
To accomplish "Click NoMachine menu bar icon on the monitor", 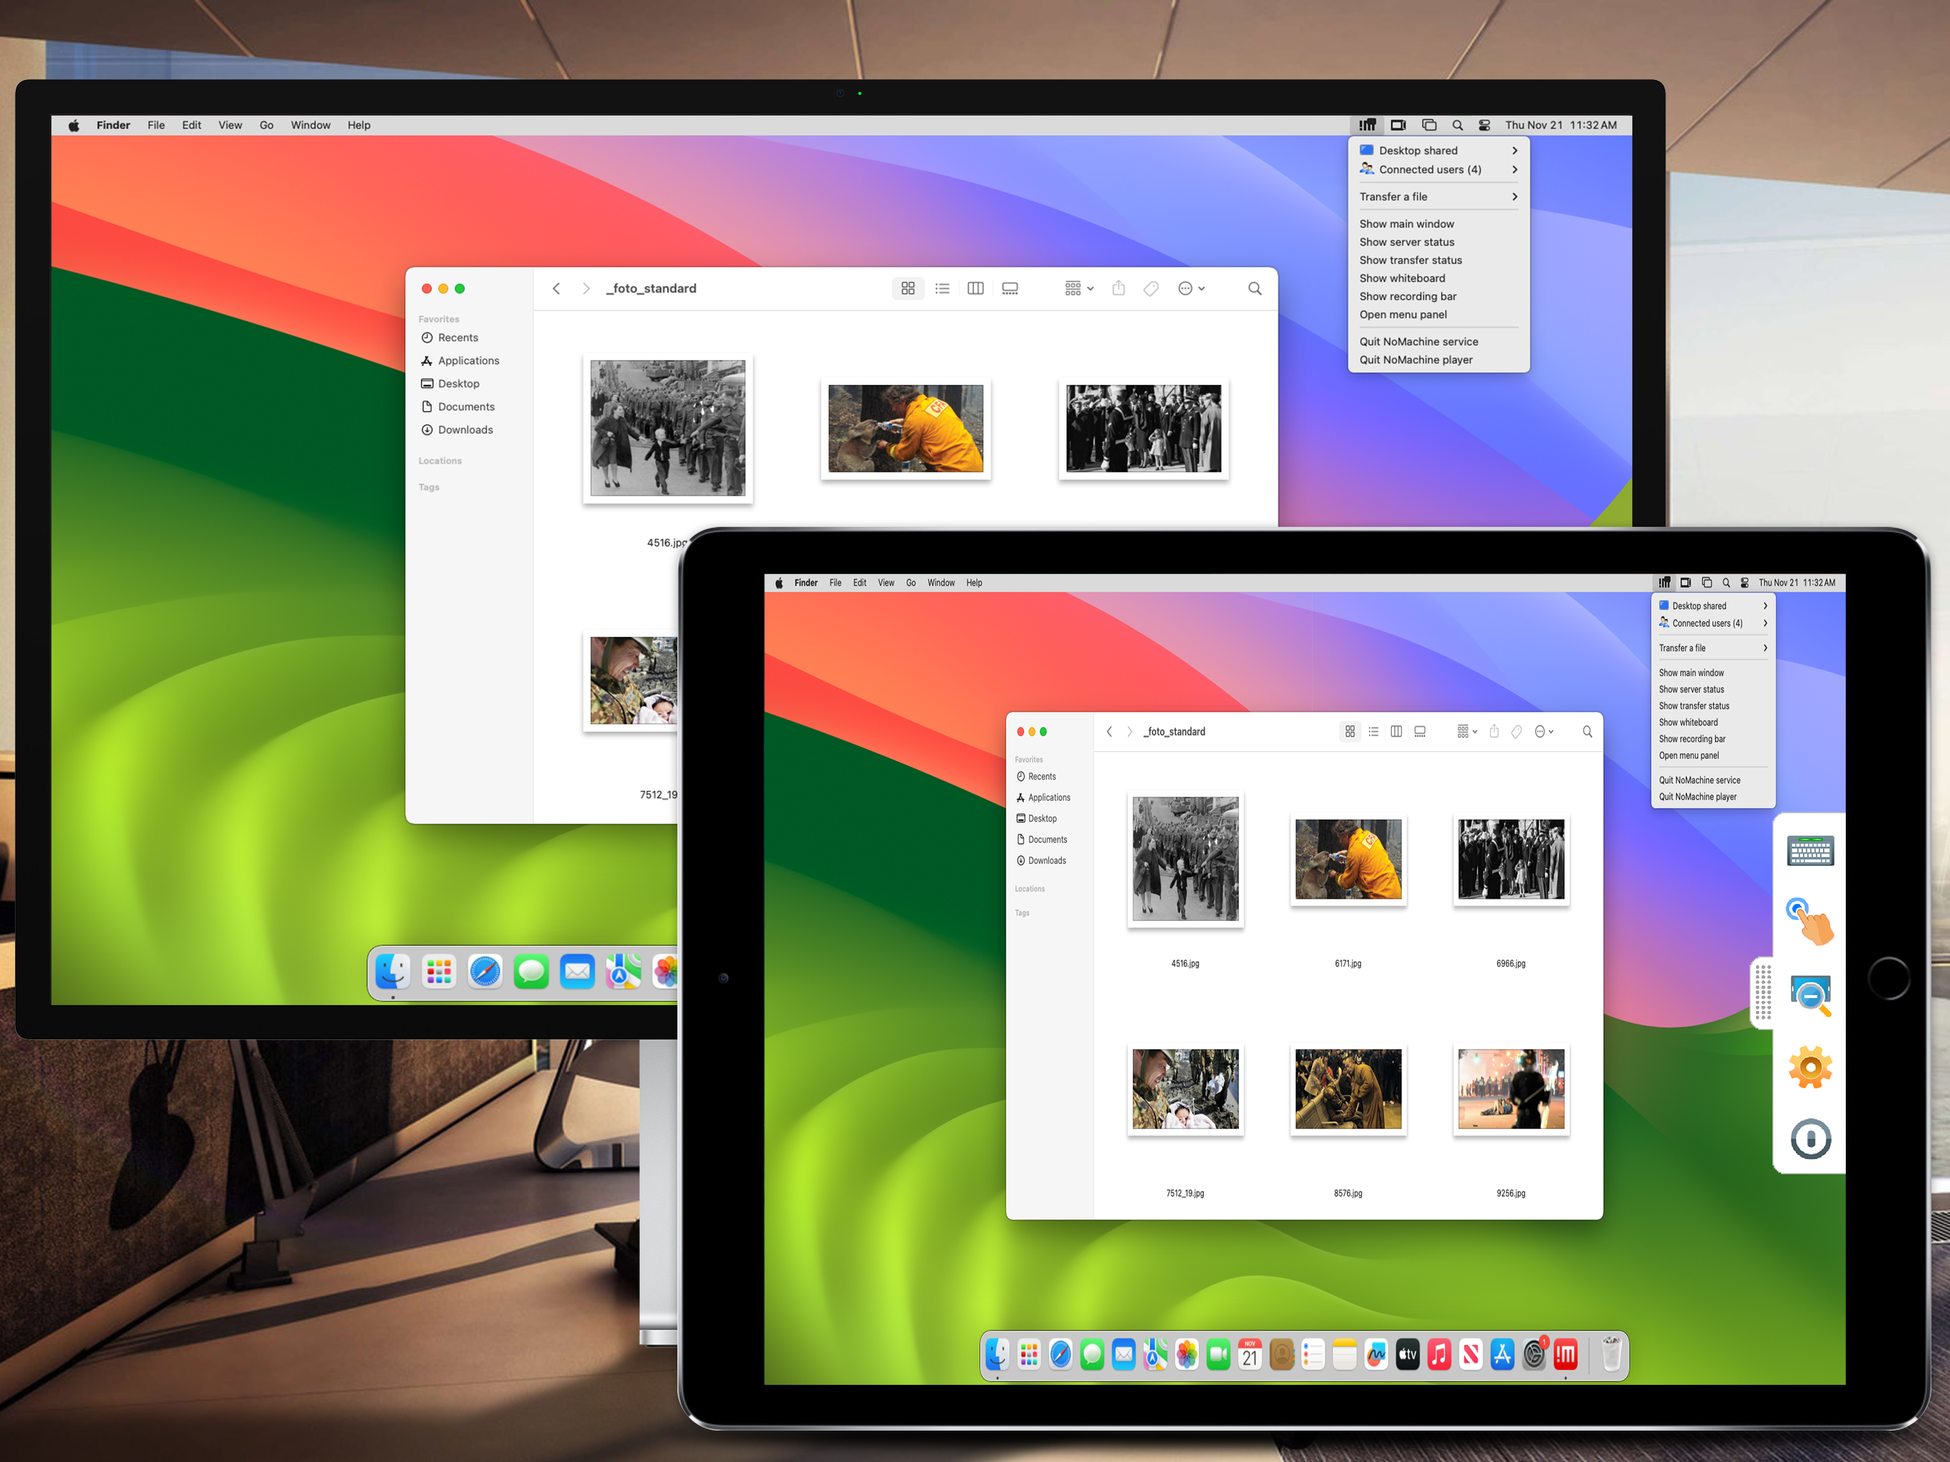I will (x=1366, y=125).
